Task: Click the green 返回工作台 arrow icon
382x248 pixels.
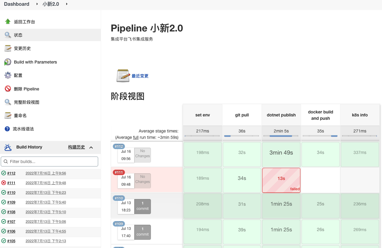Action: [x=7, y=21]
